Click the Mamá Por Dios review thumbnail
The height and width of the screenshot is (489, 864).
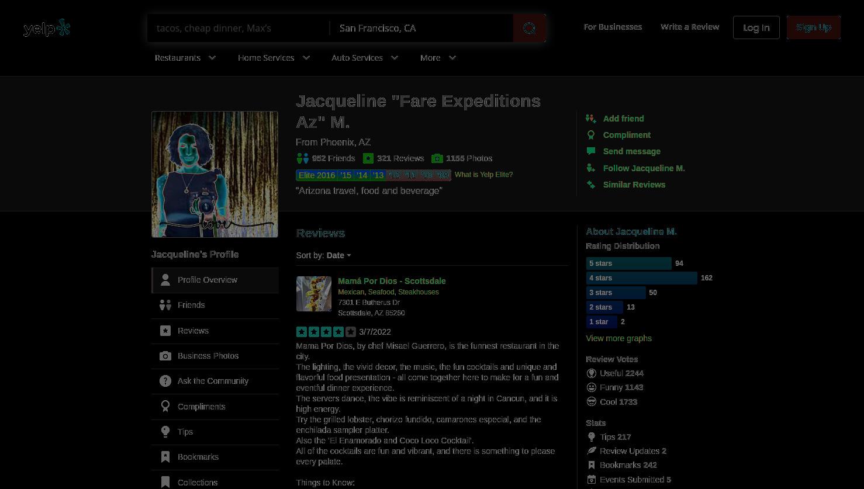pos(314,294)
